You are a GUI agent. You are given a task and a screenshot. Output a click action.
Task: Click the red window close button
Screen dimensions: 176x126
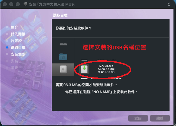(5, 4)
